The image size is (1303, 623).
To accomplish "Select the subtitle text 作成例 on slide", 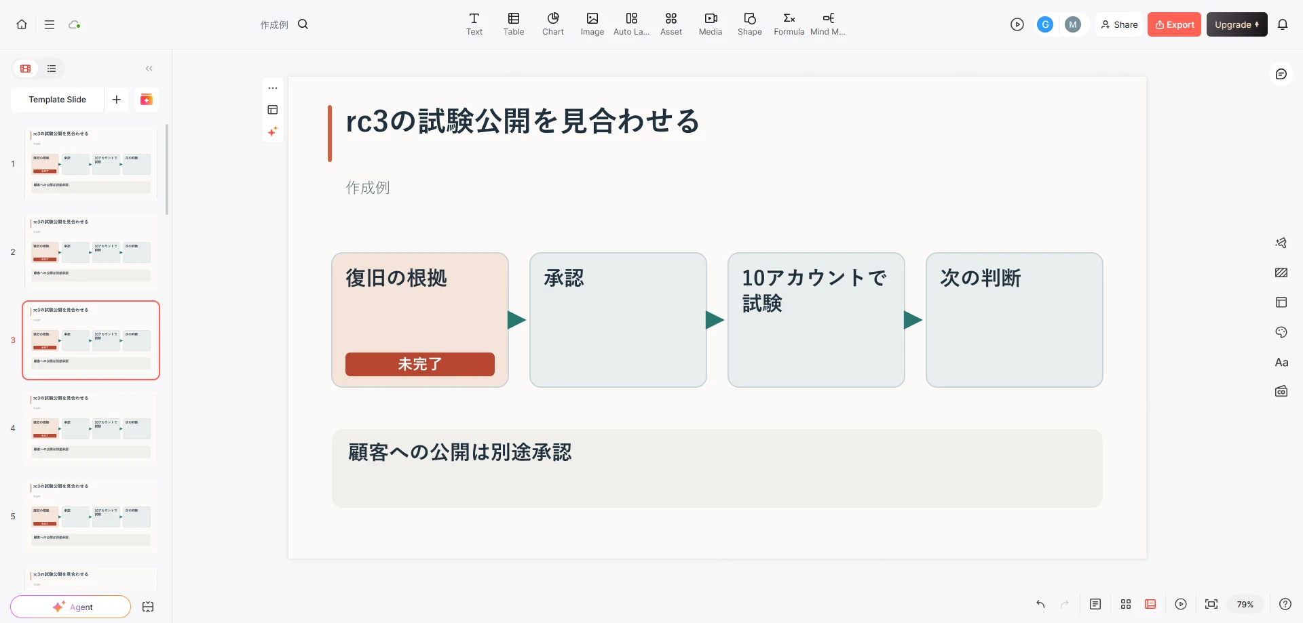I will 368,188.
